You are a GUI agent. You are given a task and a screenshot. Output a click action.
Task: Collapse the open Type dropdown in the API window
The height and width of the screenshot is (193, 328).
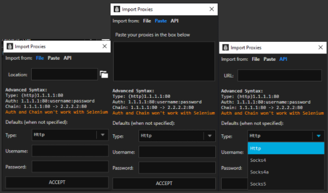[318, 136]
